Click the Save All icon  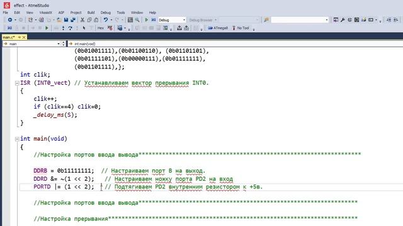click(x=73, y=19)
